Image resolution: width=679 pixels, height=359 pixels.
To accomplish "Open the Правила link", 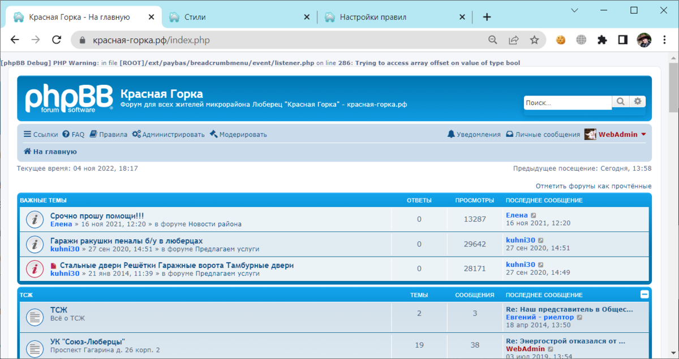I will pyautogui.click(x=108, y=135).
